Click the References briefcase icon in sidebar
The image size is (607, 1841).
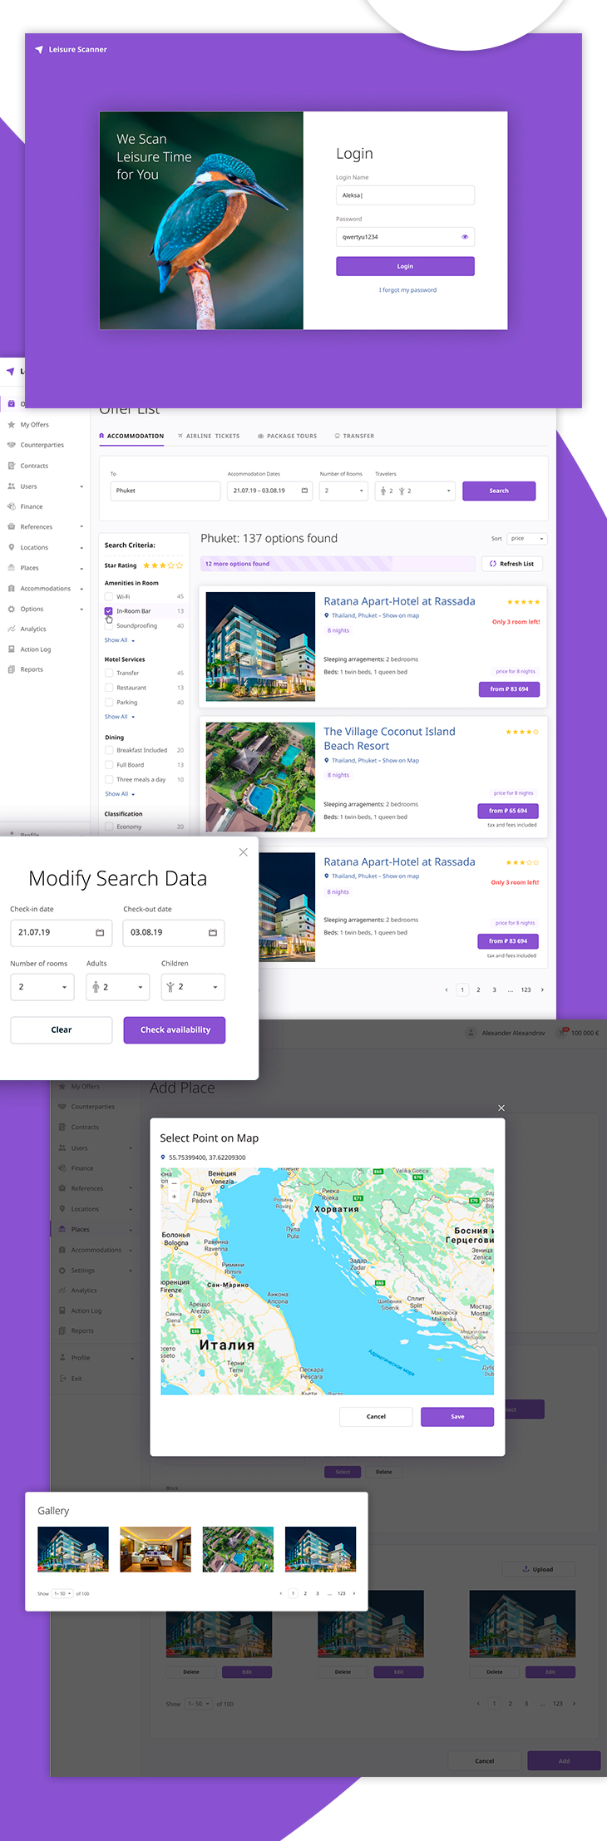[x=11, y=527]
